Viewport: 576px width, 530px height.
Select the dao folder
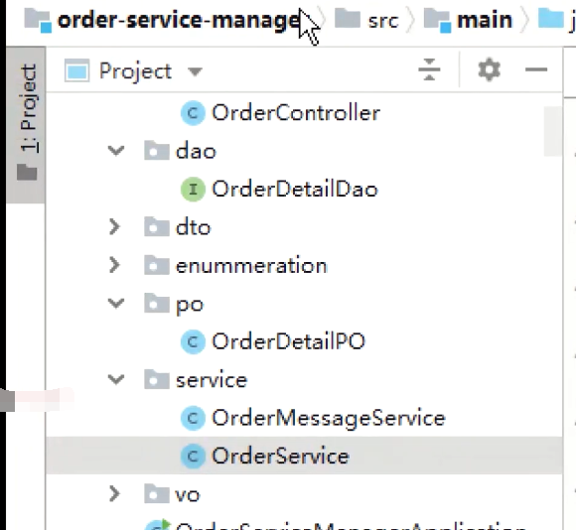pyautogui.click(x=196, y=151)
